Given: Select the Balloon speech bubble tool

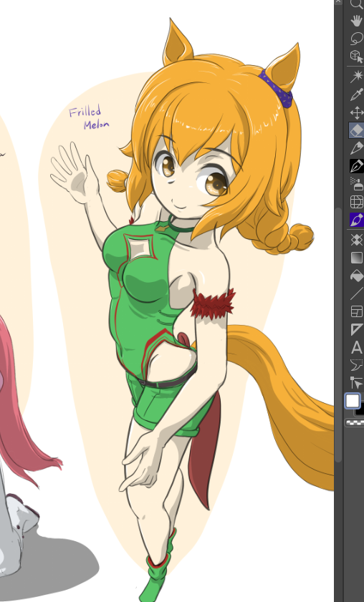Looking at the screenshot, I should click(357, 365).
